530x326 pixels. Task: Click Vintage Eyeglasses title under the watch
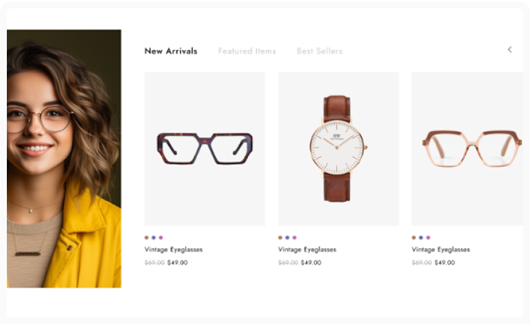coord(307,250)
